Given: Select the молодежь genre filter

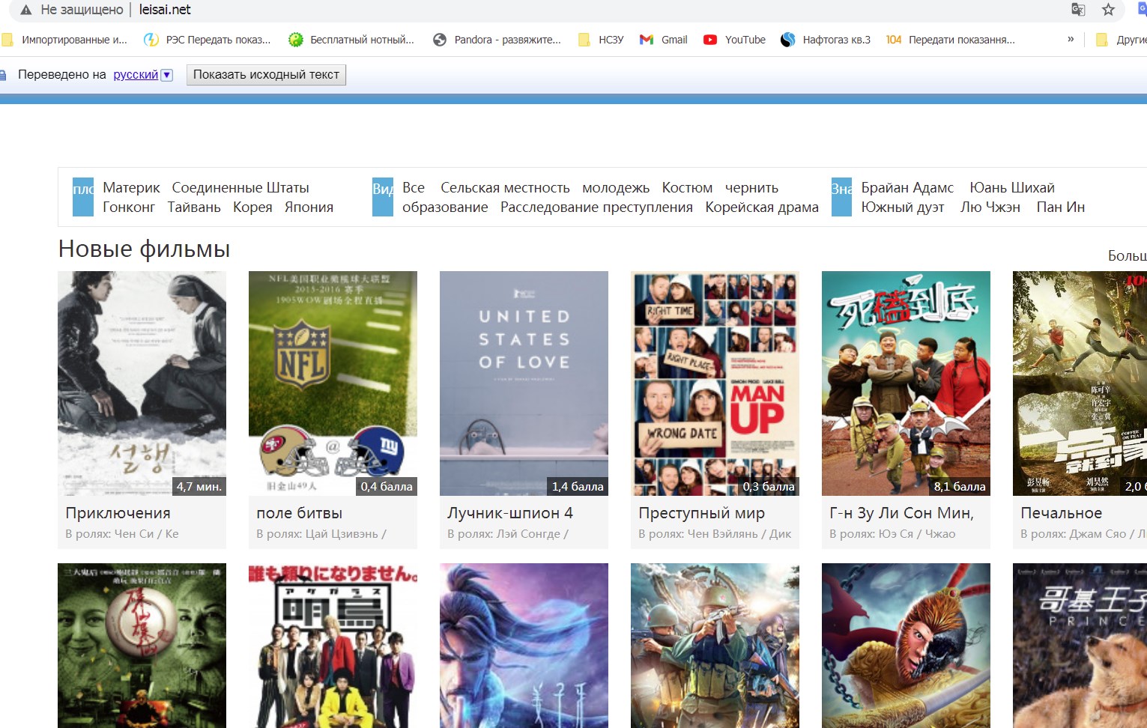Looking at the screenshot, I should (x=616, y=187).
